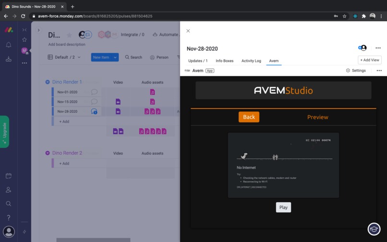387x242 pixels.
Task: Open item subscribers avatar icon
Action: (363, 48)
